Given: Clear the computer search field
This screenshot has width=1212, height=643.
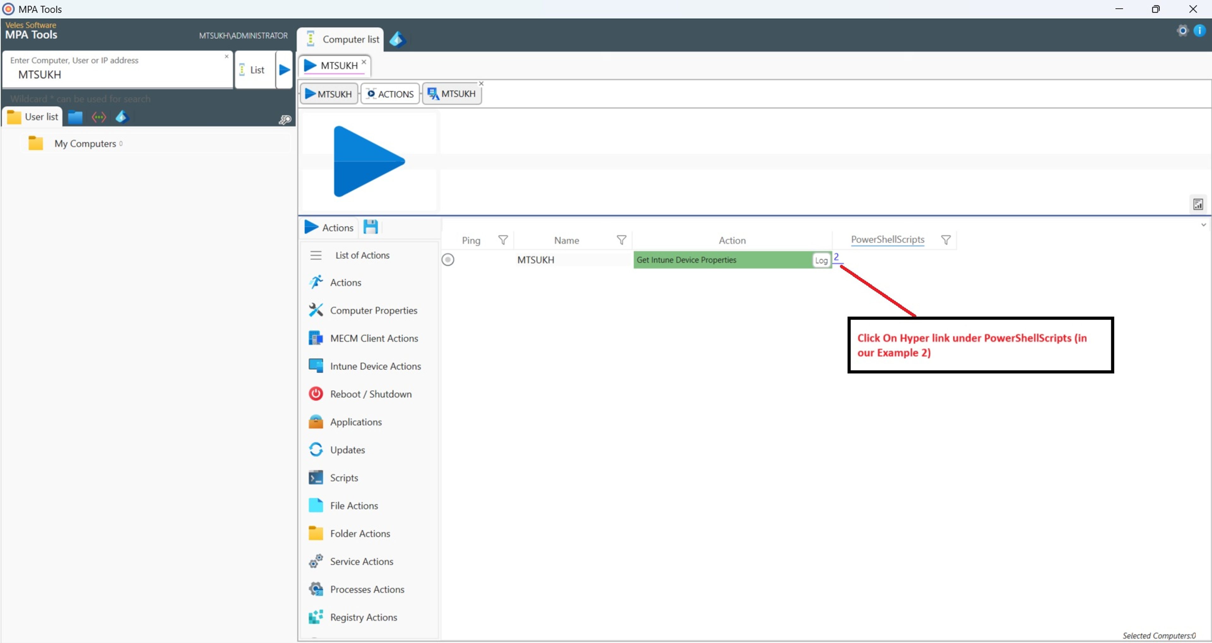Looking at the screenshot, I should point(226,56).
